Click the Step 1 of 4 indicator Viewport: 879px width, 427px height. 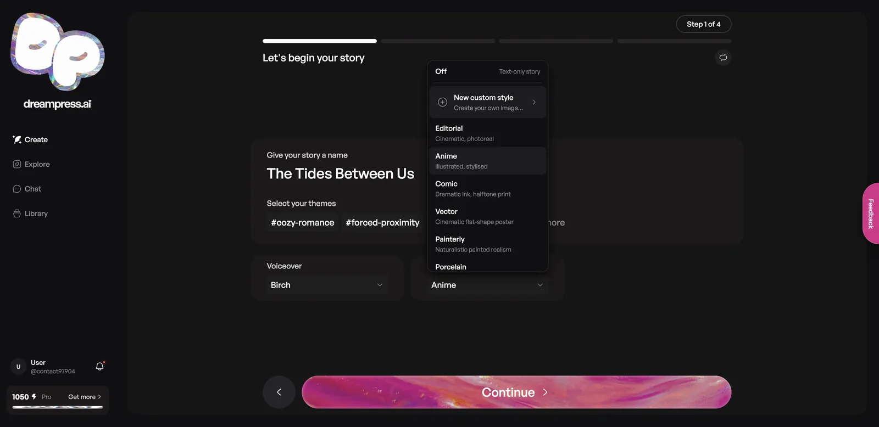pos(704,24)
